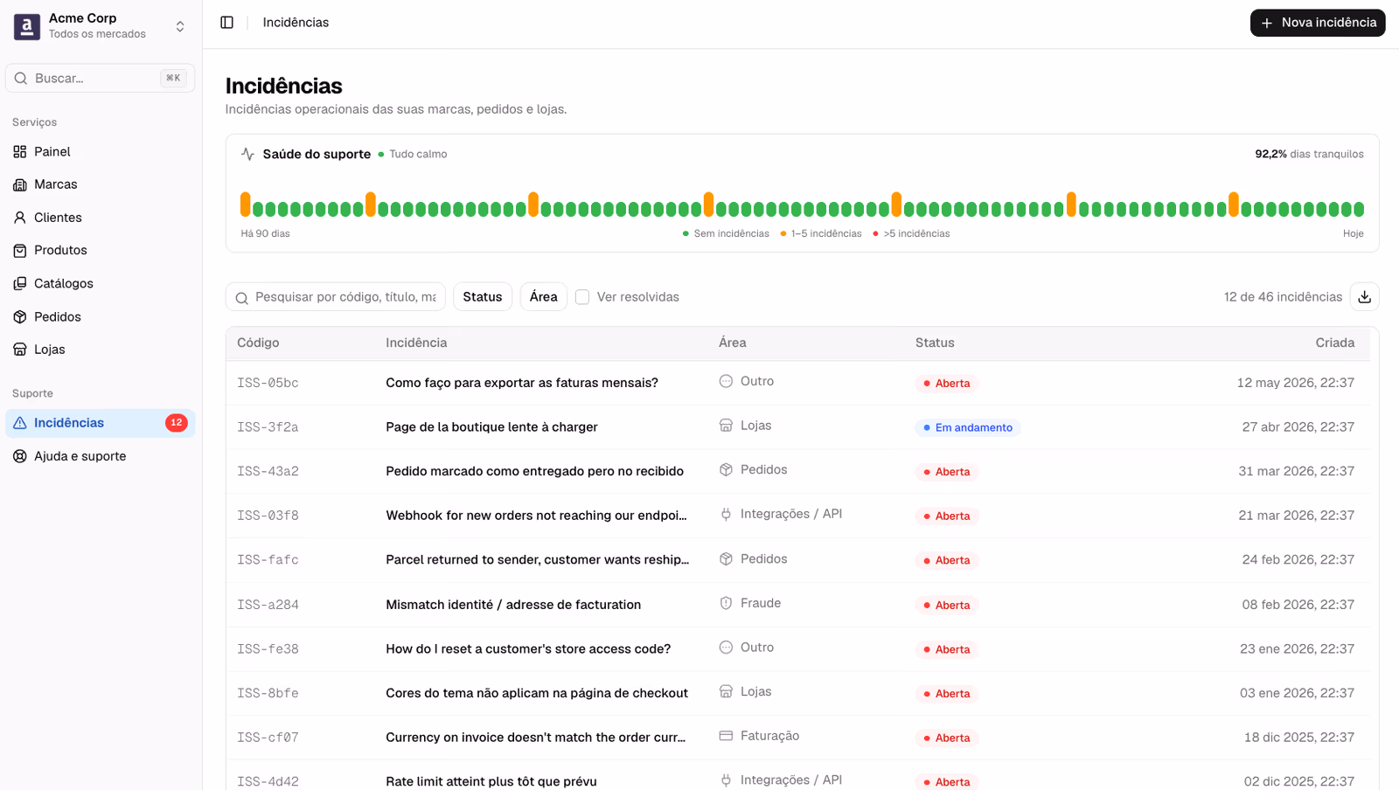Click code ISS-cf07
Viewport: 1399px width, 790px height.
268,738
